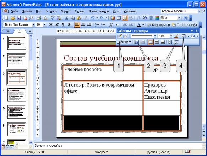Screen dimensions: 207x156
Task: Open Print Preview from the toolbar
Action: point(45,18)
